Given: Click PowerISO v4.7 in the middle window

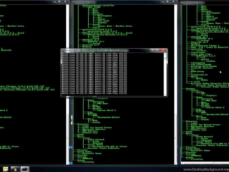Looking at the screenshot, I should [x=91, y=45].
